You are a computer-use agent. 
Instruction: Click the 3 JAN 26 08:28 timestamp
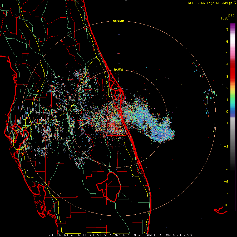pos(175,235)
